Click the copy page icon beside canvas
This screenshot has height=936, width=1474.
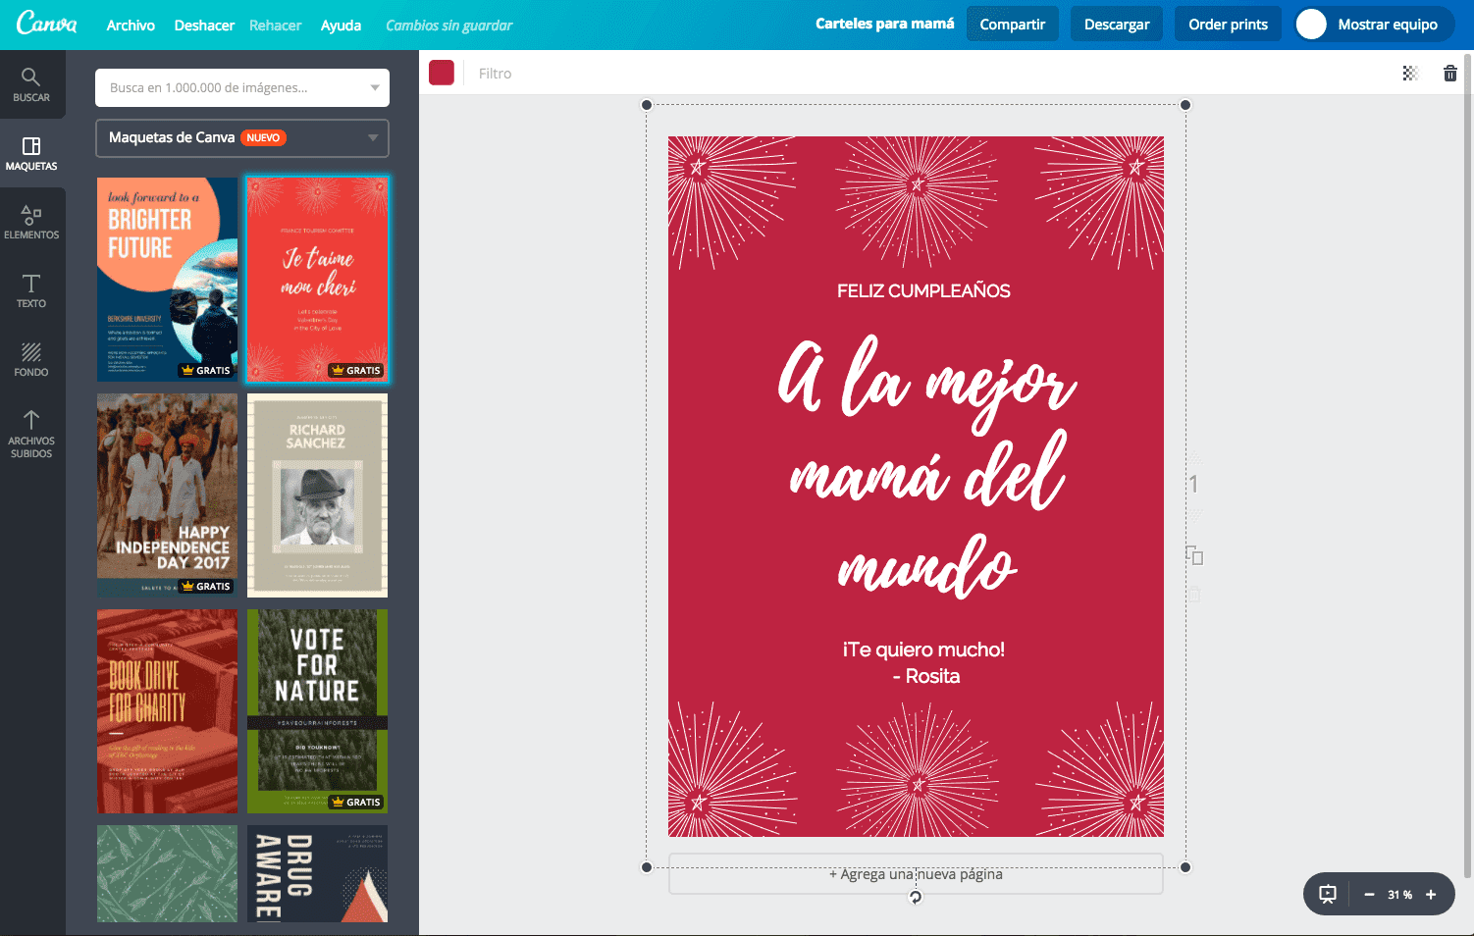1194,555
